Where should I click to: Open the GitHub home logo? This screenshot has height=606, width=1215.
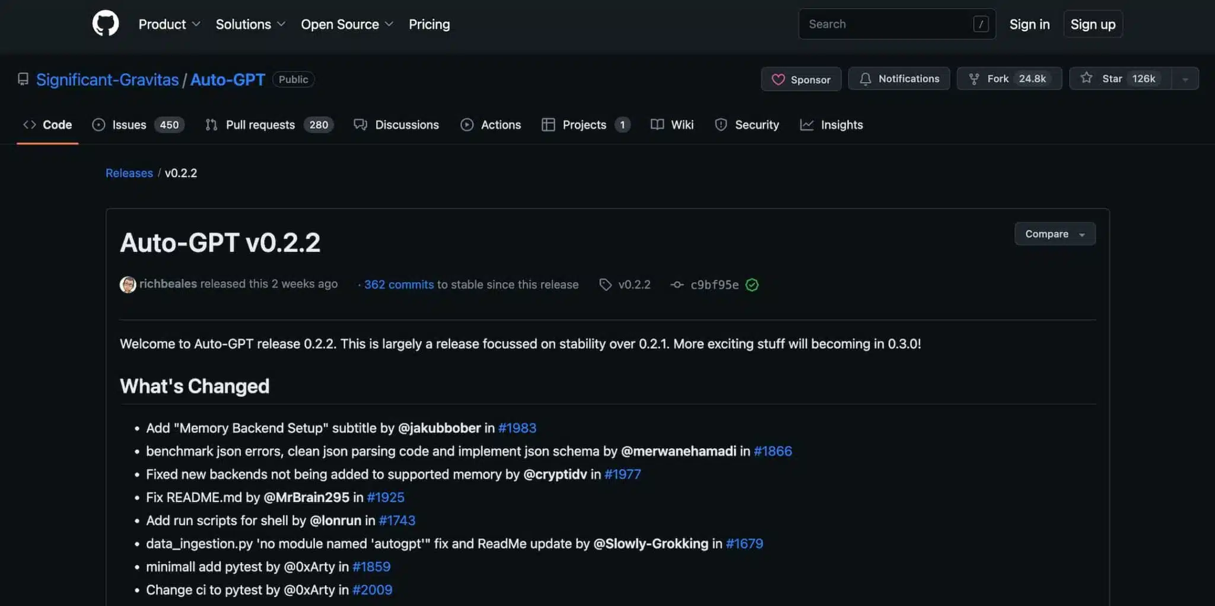tap(106, 24)
